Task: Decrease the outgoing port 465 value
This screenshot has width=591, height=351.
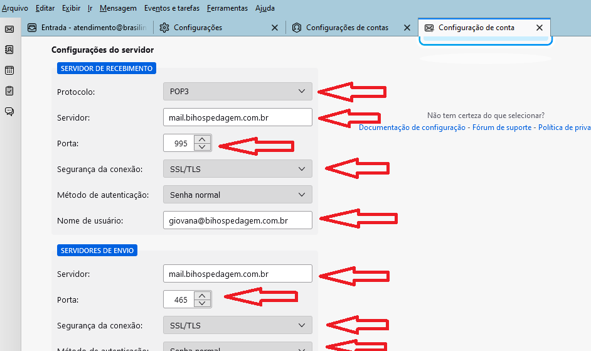Action: [203, 303]
